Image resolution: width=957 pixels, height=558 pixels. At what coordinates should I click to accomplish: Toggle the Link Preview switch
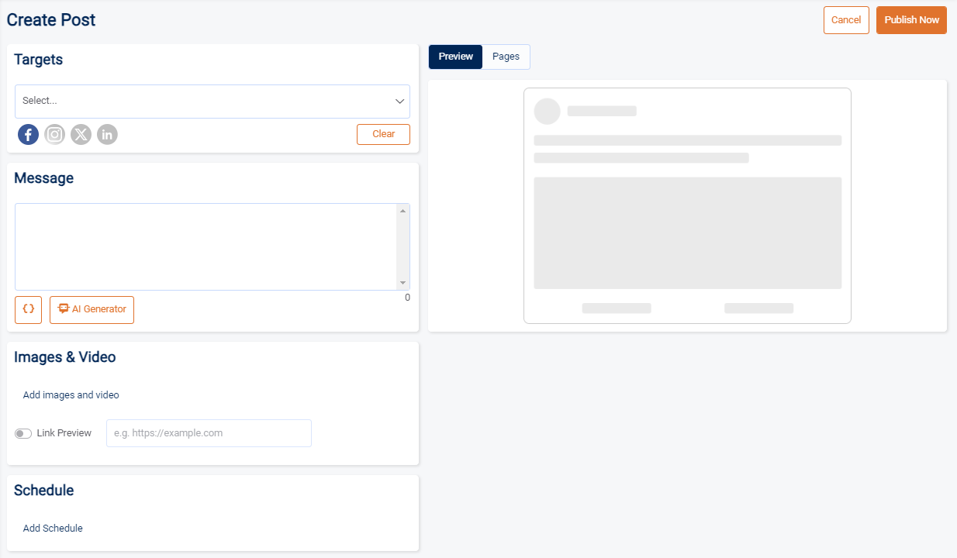click(x=23, y=433)
